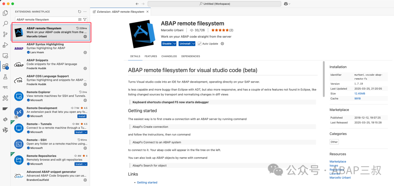Open the extensions filter funnel
This screenshot has height=186, width=394.
coord(85,19)
